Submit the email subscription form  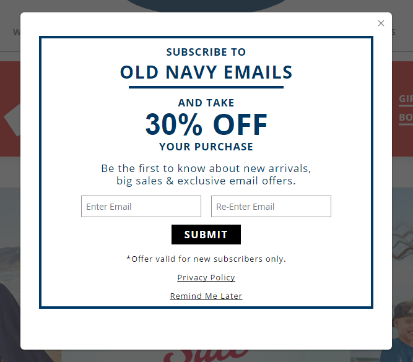coord(206,235)
